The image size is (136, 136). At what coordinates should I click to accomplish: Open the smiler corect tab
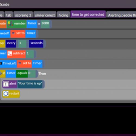[45, 15]
